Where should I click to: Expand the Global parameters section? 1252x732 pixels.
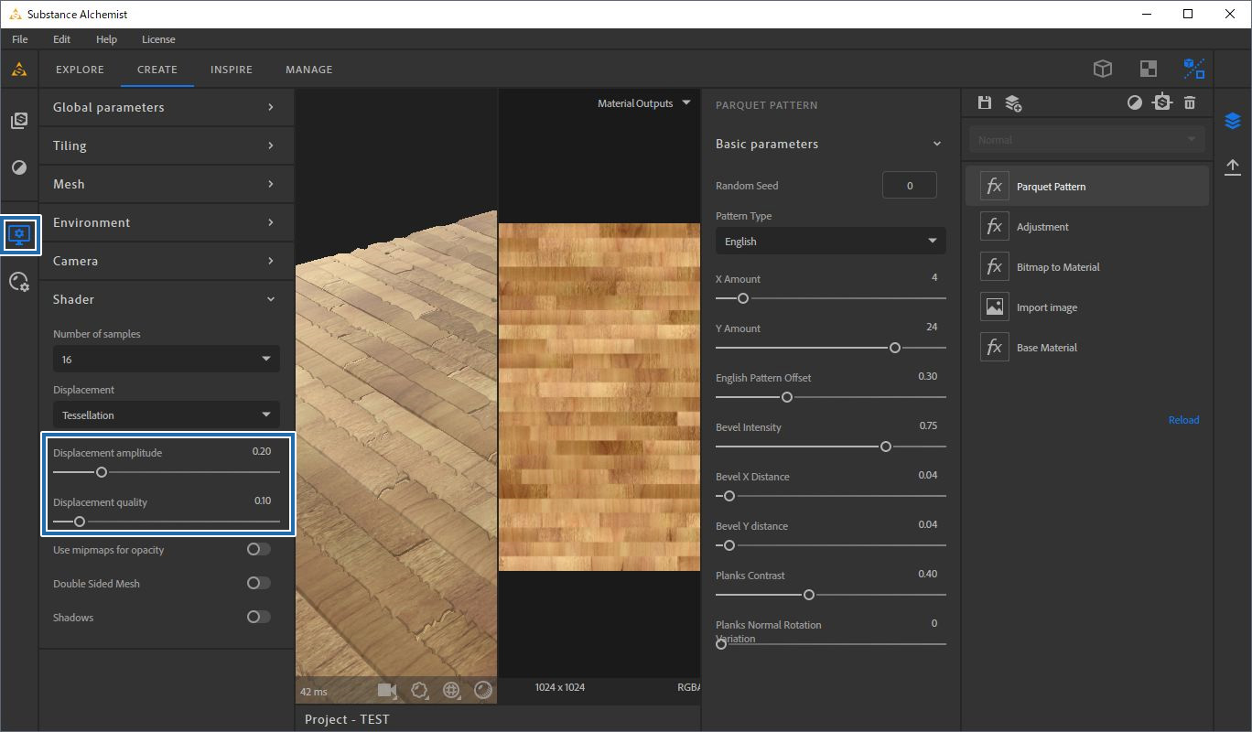point(167,107)
